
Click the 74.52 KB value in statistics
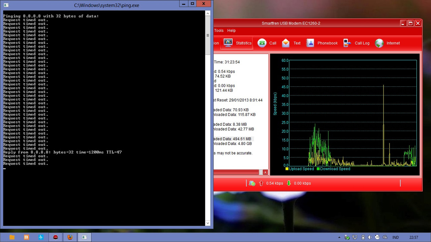(223, 76)
